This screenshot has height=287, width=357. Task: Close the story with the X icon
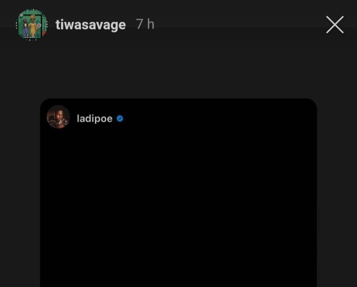point(335,25)
